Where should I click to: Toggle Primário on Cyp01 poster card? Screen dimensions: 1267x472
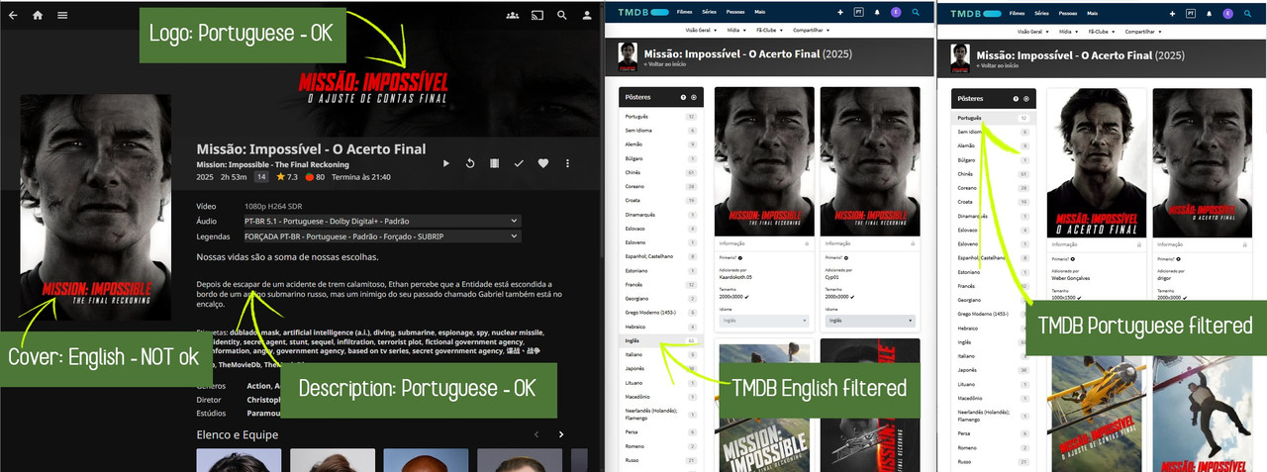[x=846, y=257]
